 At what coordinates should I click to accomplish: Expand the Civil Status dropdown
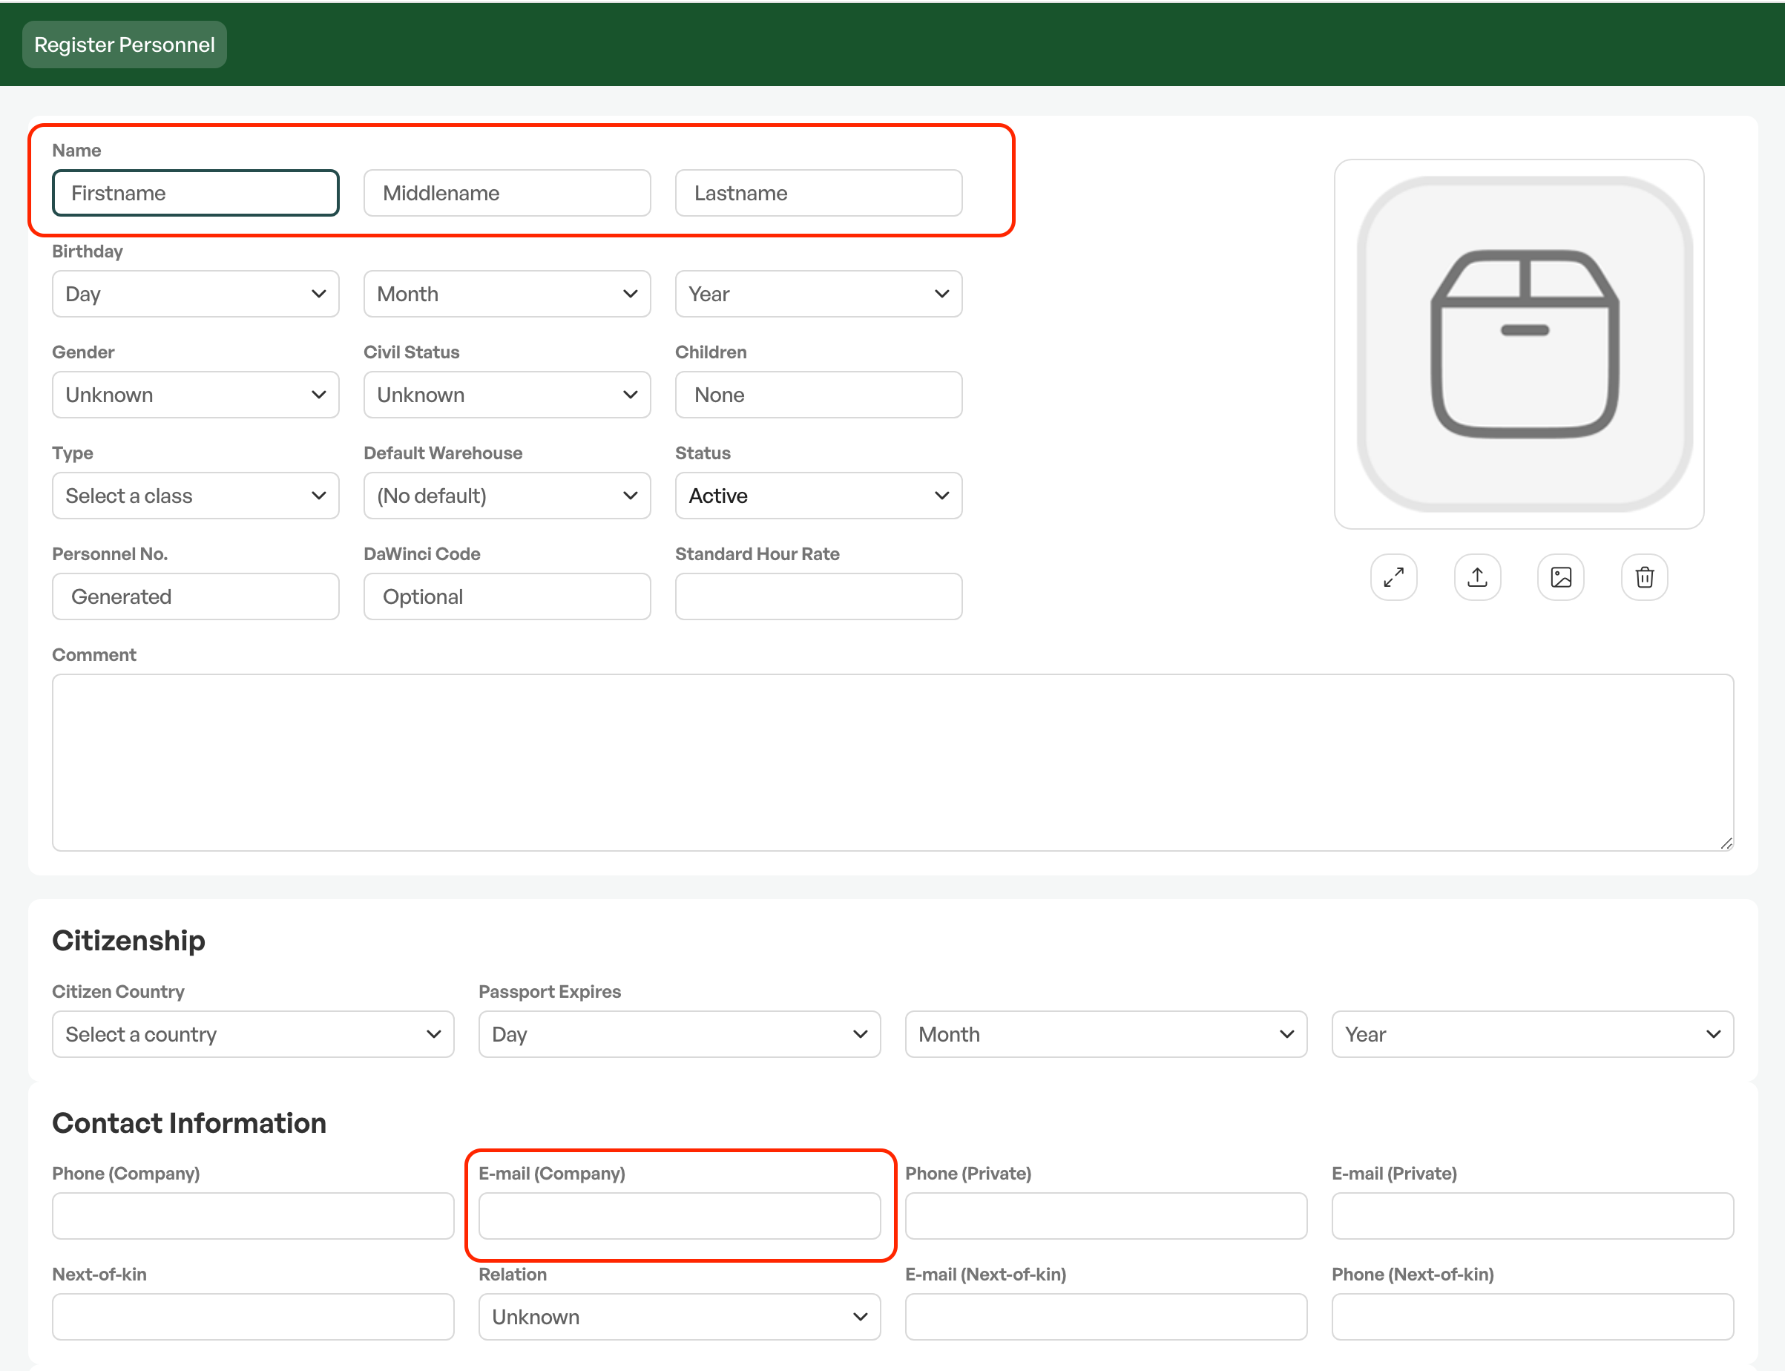pos(507,395)
